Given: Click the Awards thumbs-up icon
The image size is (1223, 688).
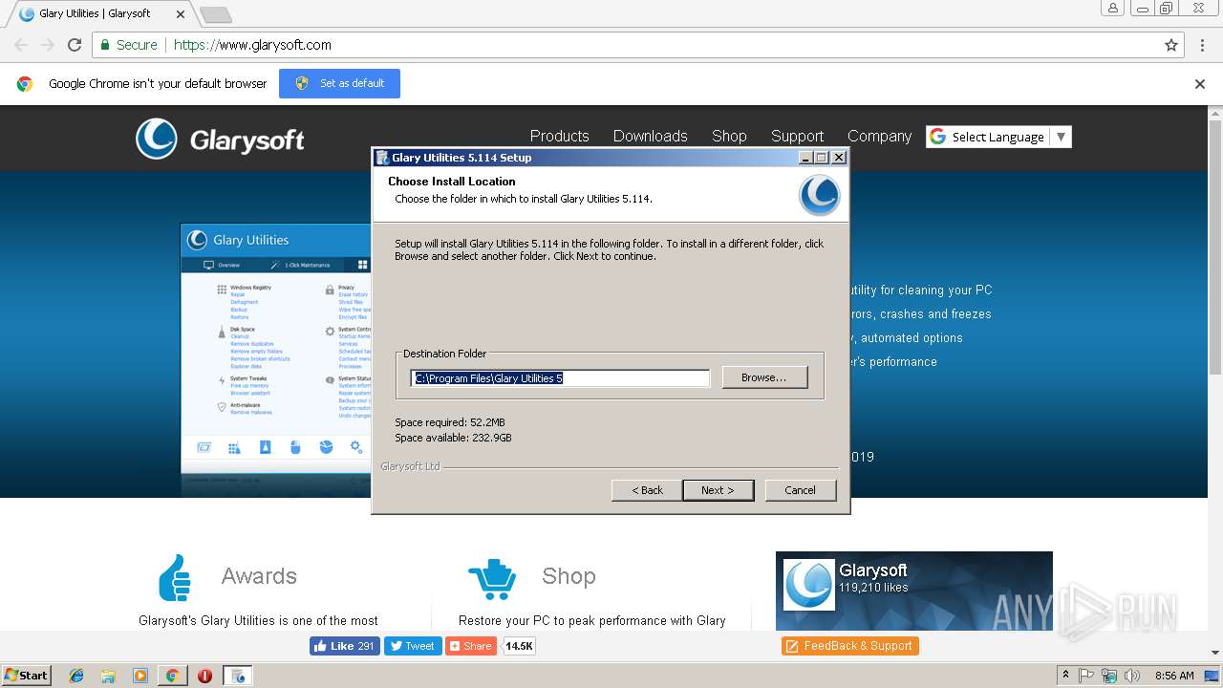Looking at the screenshot, I should click(x=174, y=577).
